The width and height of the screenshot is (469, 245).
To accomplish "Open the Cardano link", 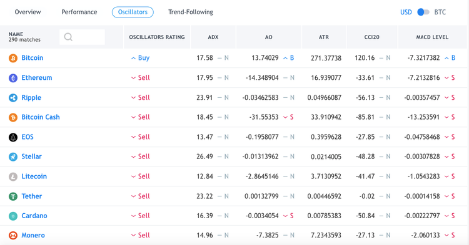I will click(34, 216).
